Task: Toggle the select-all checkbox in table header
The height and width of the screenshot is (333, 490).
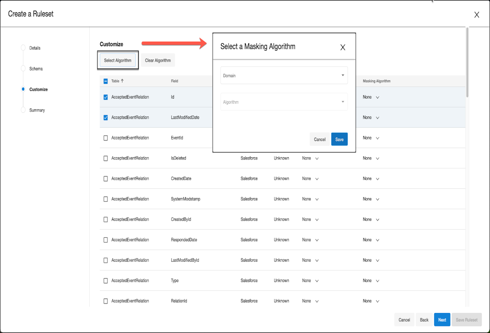Action: pos(106,81)
